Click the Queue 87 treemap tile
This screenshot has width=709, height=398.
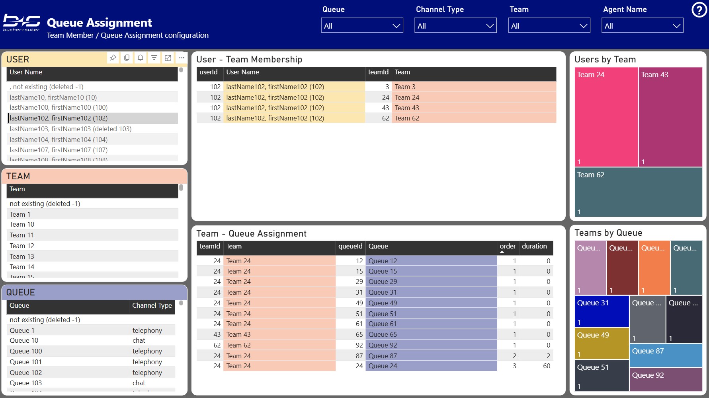pyautogui.click(x=666, y=355)
